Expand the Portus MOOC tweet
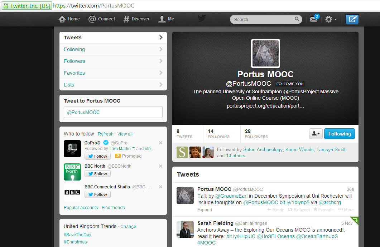Image resolution: width=380 pixels, height=247 pixels. pos(205,210)
